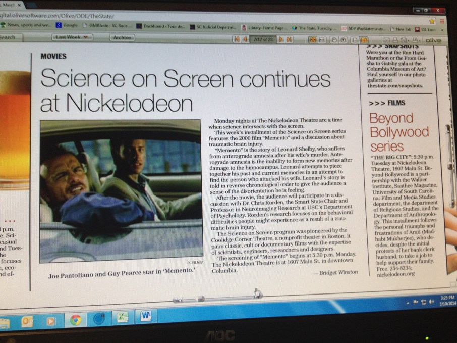Jump to the last newspaper page
The width and height of the screenshot is (457, 343).
coord(289,39)
